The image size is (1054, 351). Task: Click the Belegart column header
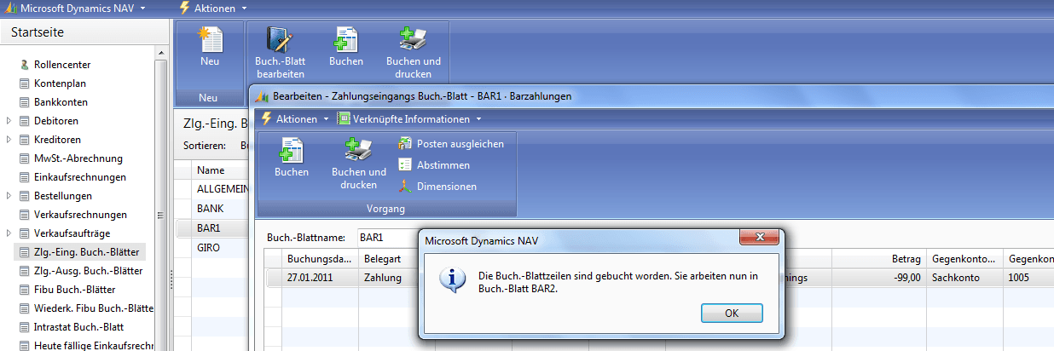click(390, 257)
